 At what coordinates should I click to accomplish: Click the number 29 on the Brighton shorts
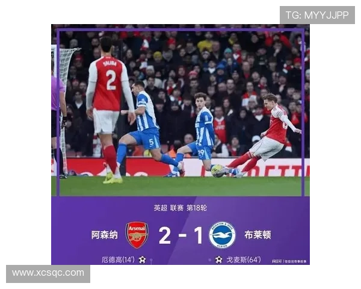click(x=201, y=152)
